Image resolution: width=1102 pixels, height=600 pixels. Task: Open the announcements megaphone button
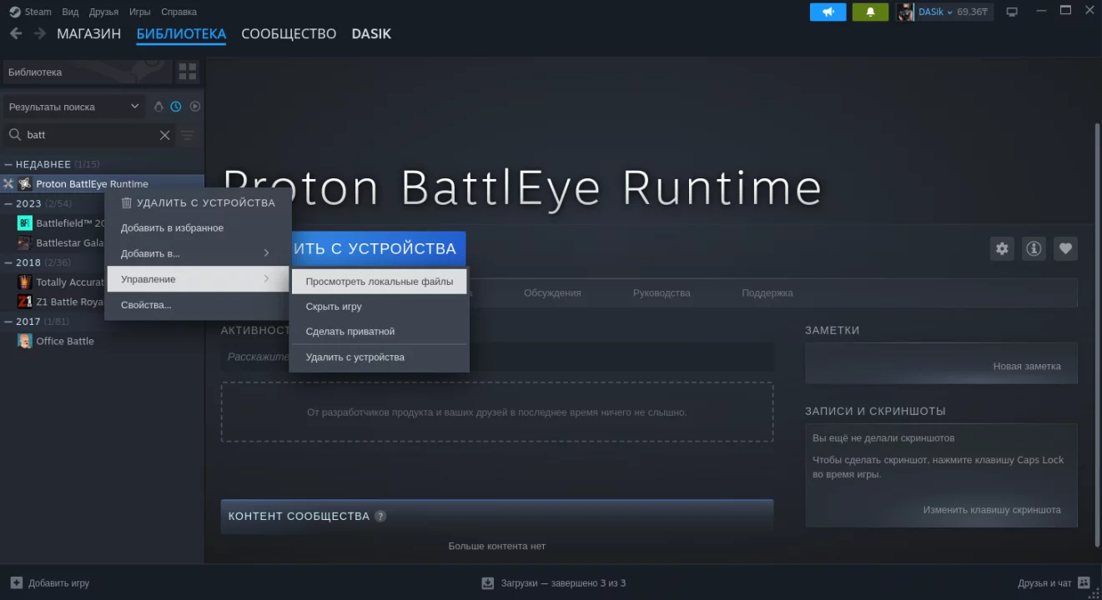coord(828,12)
